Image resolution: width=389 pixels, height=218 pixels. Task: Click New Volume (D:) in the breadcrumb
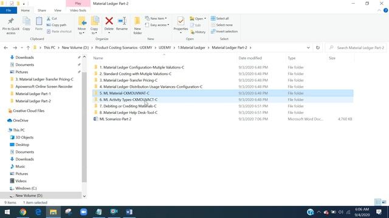tap(75, 48)
